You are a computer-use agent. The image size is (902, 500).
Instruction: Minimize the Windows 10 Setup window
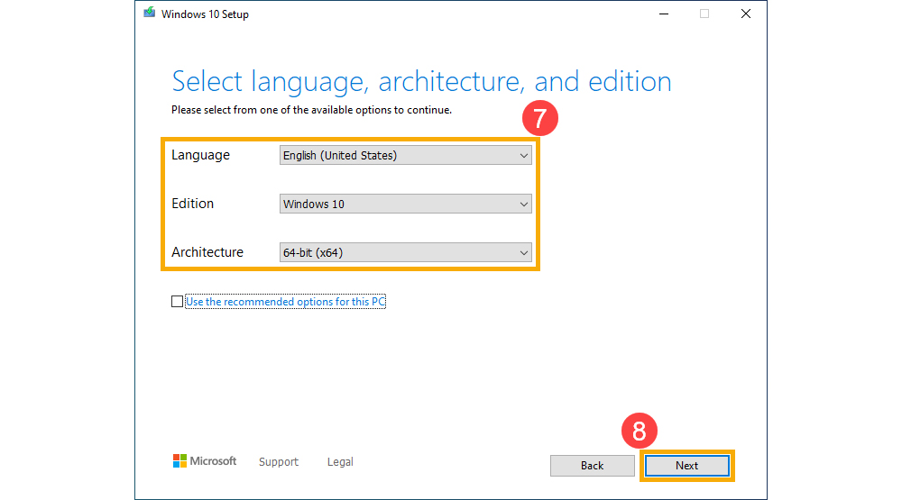664,14
